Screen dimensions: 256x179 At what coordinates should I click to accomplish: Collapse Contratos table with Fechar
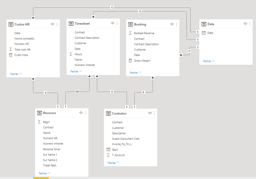click(x=114, y=163)
